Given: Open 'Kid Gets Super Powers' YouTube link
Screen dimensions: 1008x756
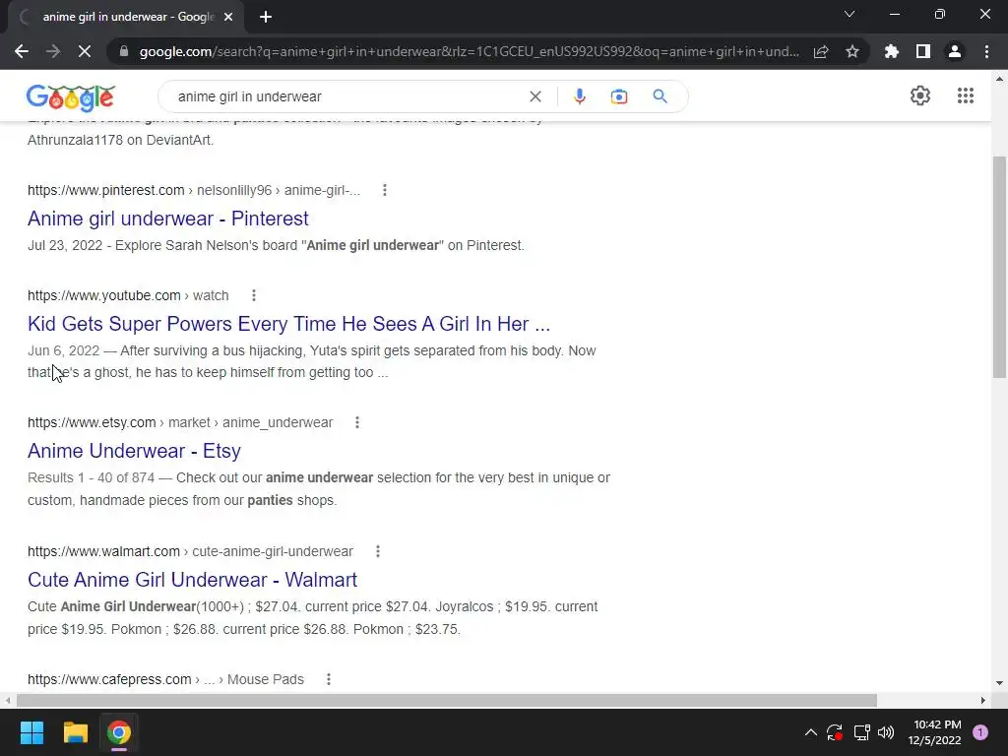Looking at the screenshot, I should [x=288, y=324].
